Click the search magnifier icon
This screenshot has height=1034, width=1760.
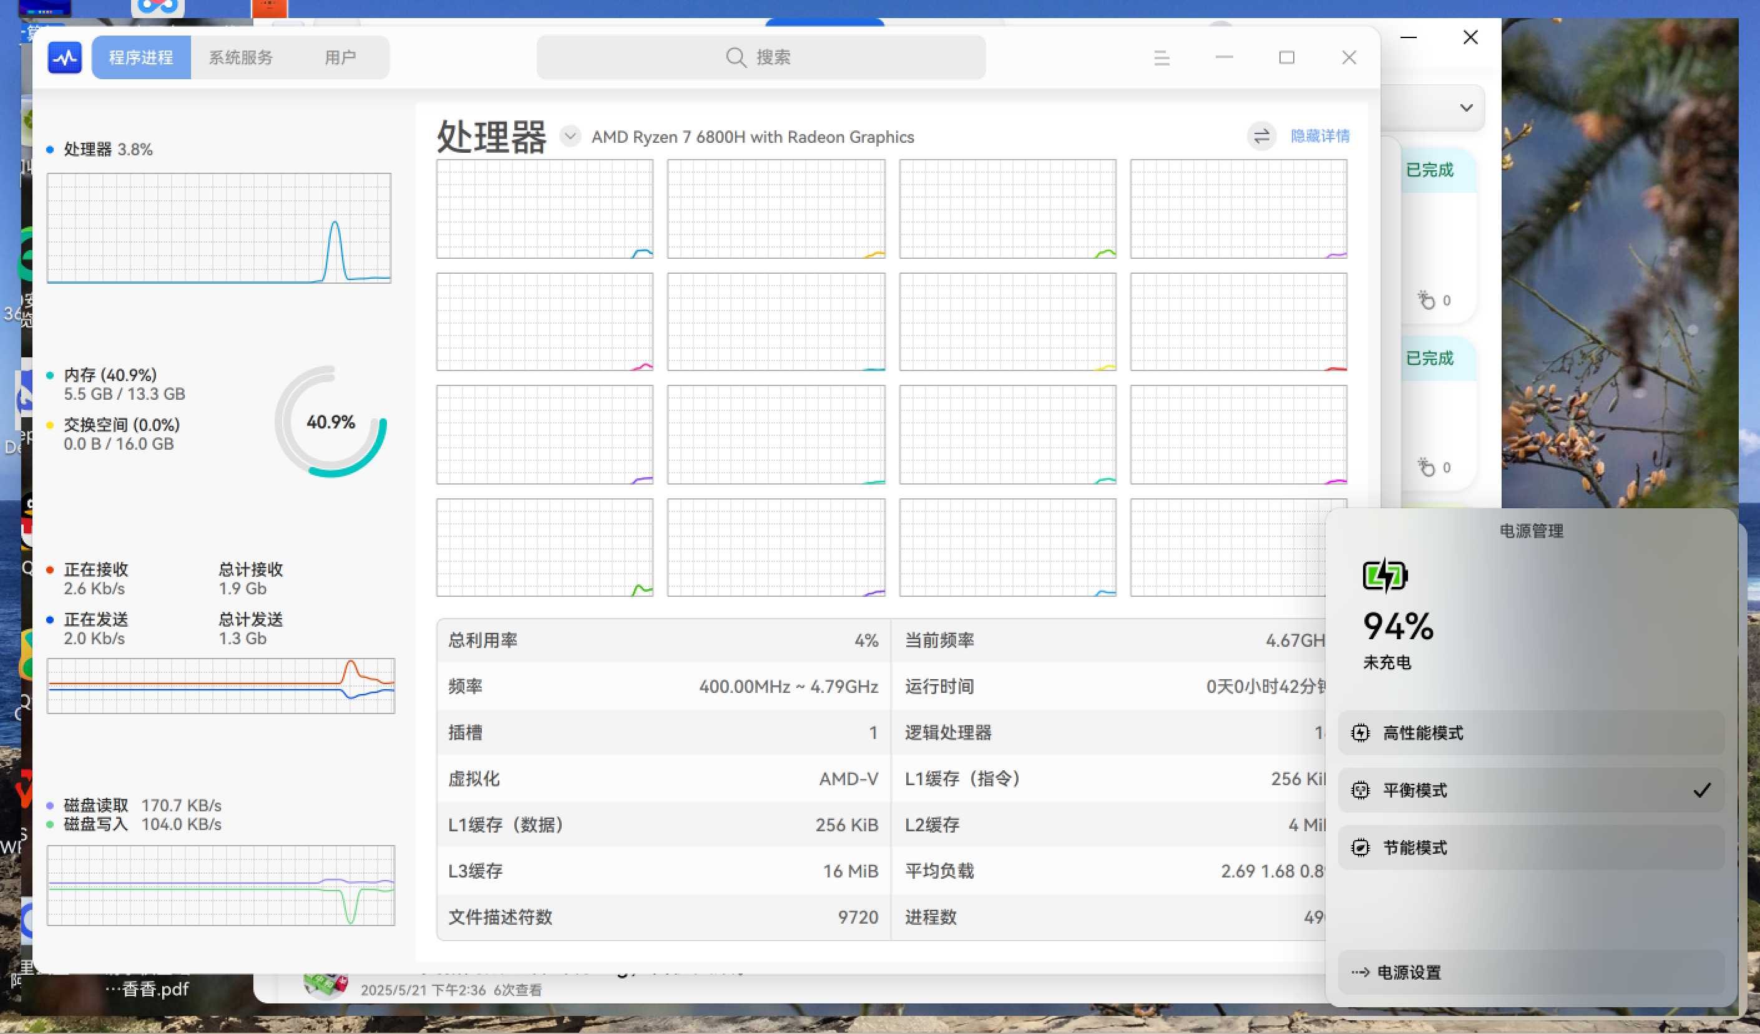[736, 57]
